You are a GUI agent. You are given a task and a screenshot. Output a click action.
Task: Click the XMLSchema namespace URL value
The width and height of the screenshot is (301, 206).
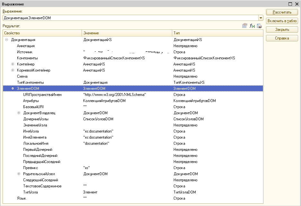click(115, 95)
